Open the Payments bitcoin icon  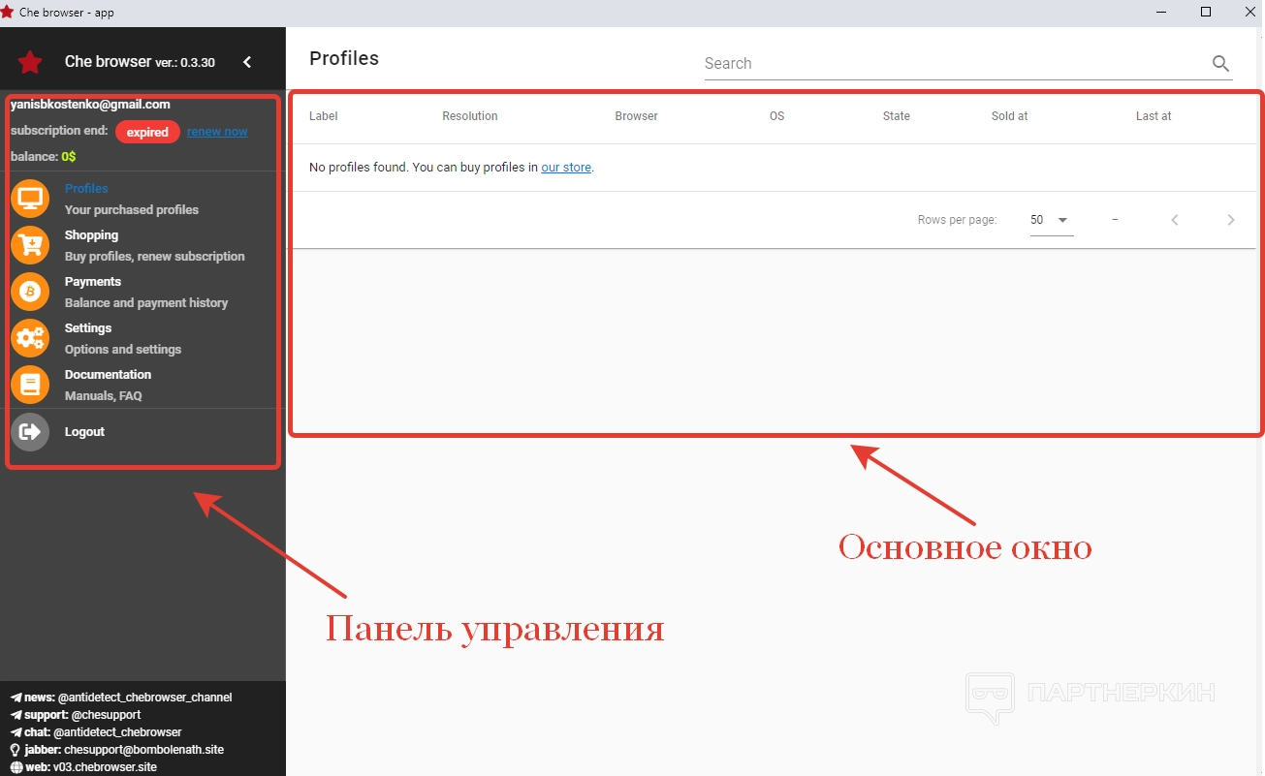[30, 292]
